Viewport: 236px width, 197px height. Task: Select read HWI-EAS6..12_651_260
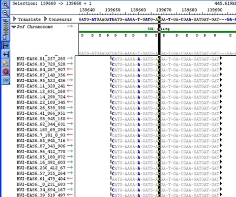tap(41, 92)
